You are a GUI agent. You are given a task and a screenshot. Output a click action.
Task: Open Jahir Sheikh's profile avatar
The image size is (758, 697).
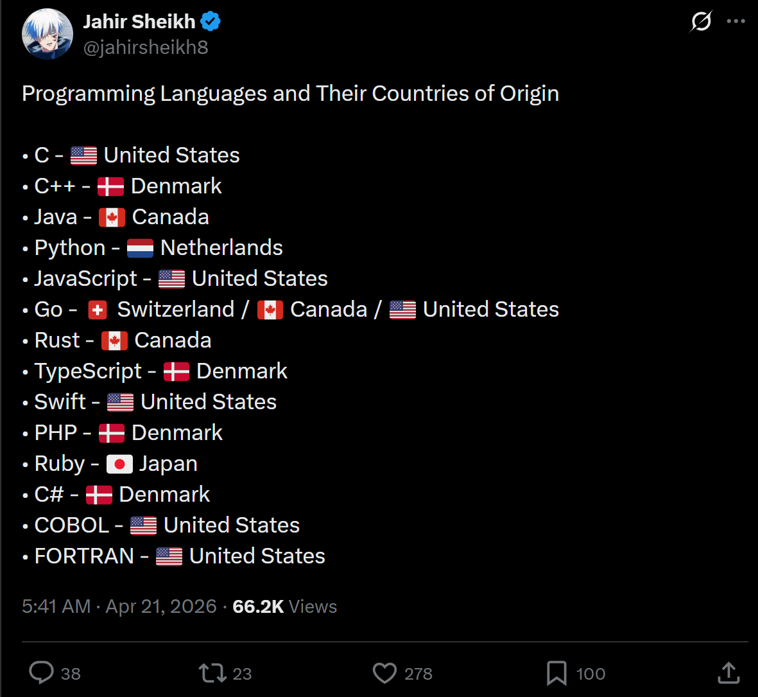pyautogui.click(x=47, y=34)
